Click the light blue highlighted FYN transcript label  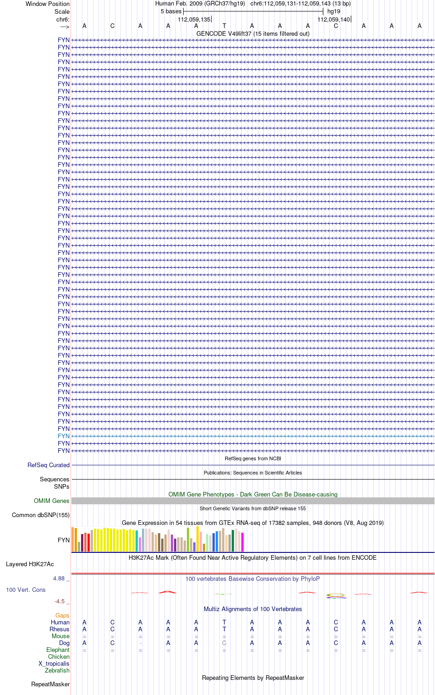coord(64,436)
